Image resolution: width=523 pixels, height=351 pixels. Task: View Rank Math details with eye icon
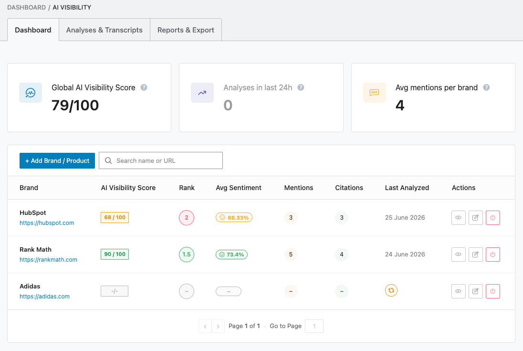click(458, 254)
